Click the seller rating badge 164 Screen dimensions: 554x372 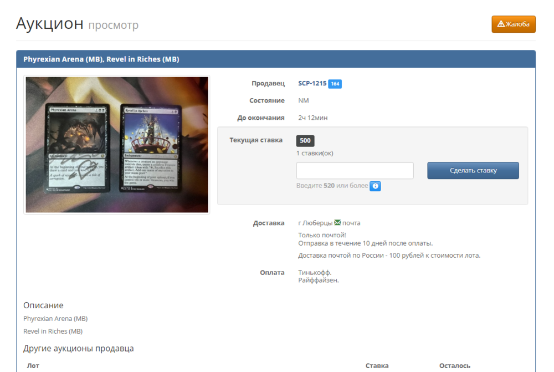[335, 84]
